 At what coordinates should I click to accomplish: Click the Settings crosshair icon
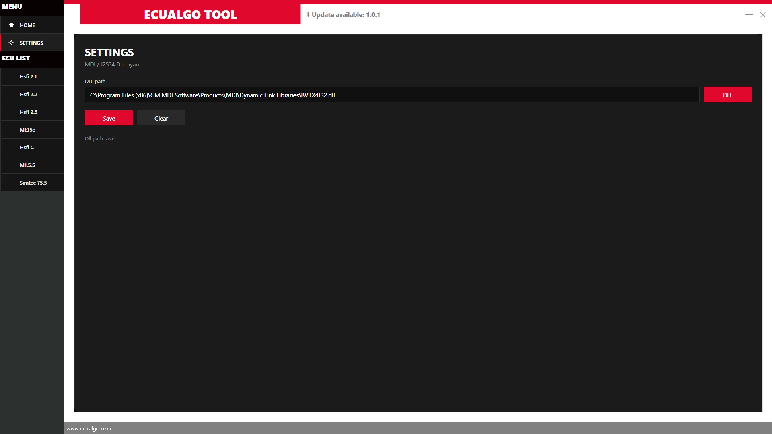click(11, 43)
